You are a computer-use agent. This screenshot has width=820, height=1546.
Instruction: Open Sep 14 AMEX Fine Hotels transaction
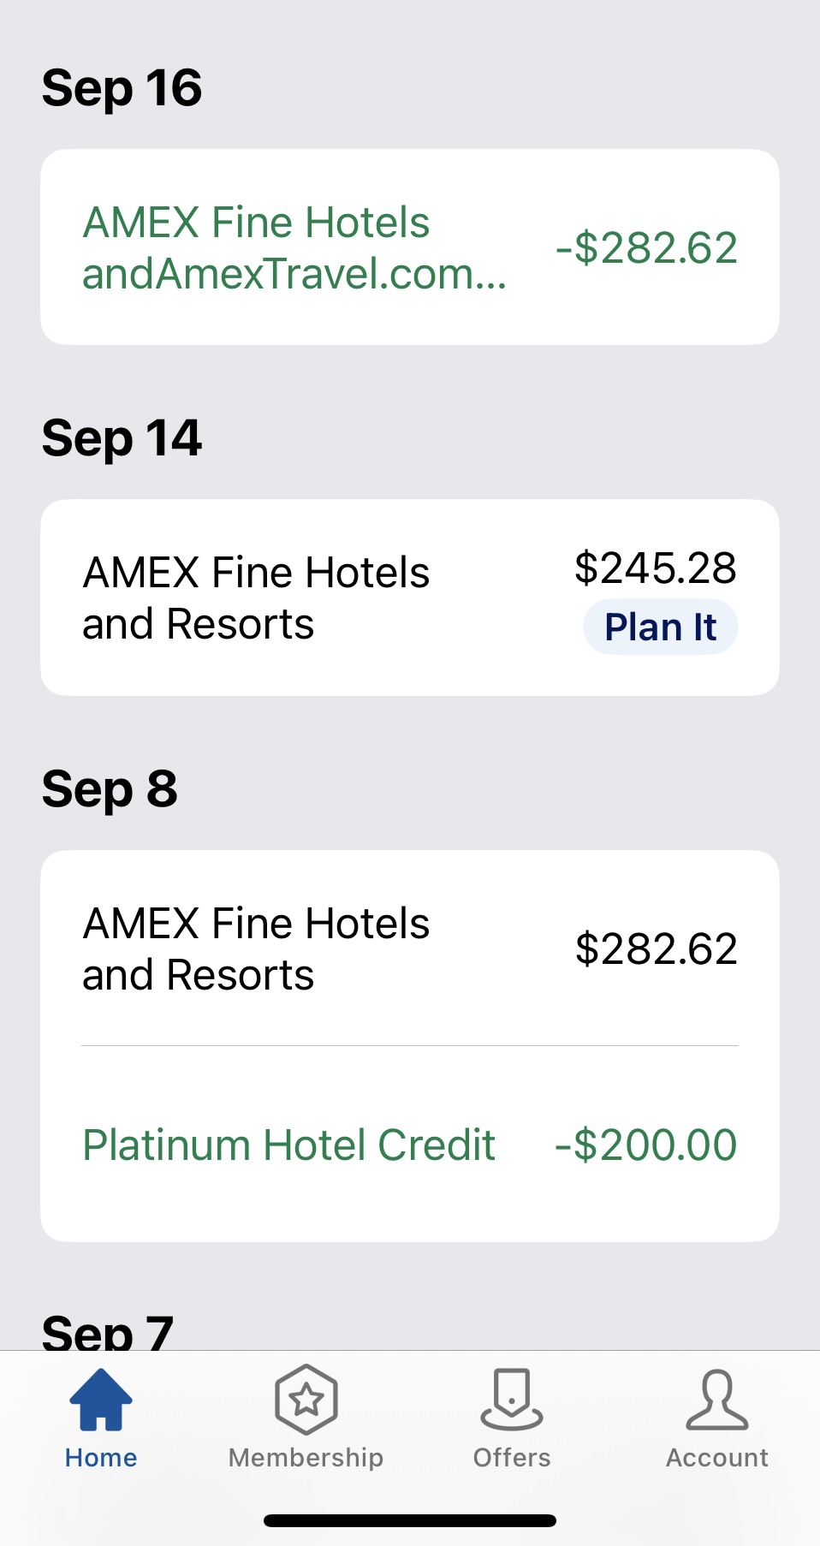[x=256, y=598]
